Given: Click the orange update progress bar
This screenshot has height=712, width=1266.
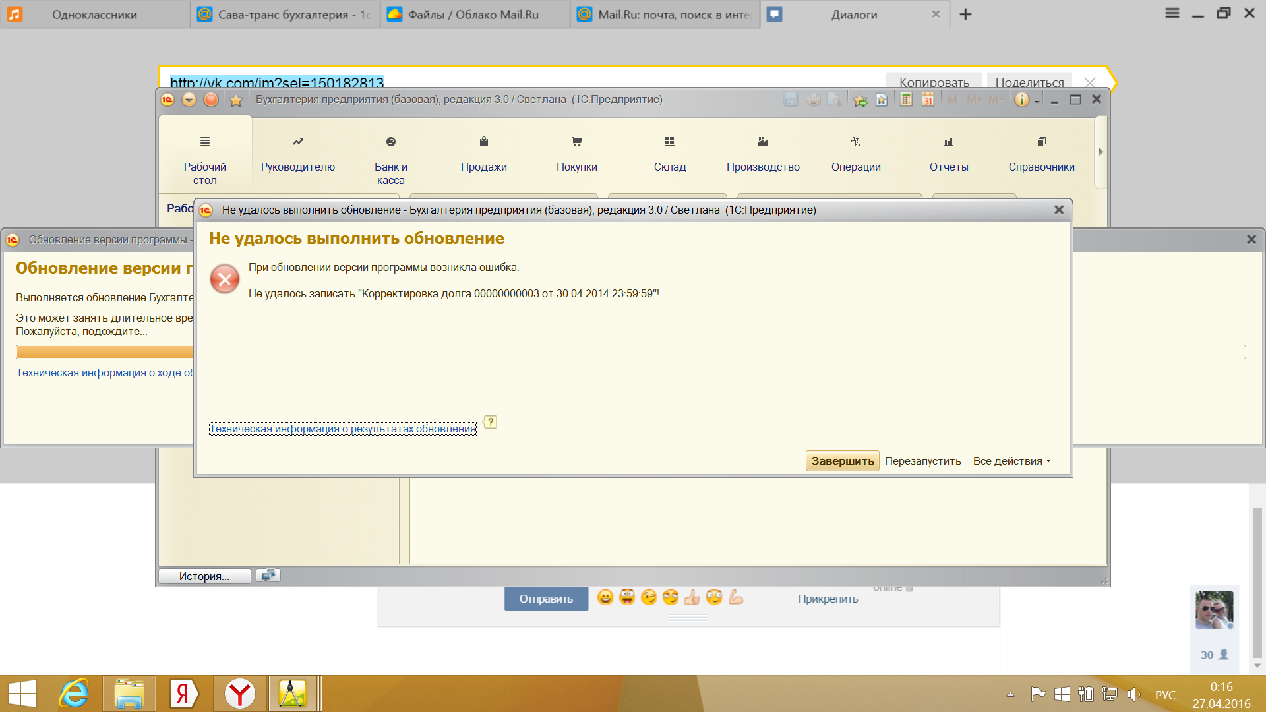Looking at the screenshot, I should coord(104,352).
